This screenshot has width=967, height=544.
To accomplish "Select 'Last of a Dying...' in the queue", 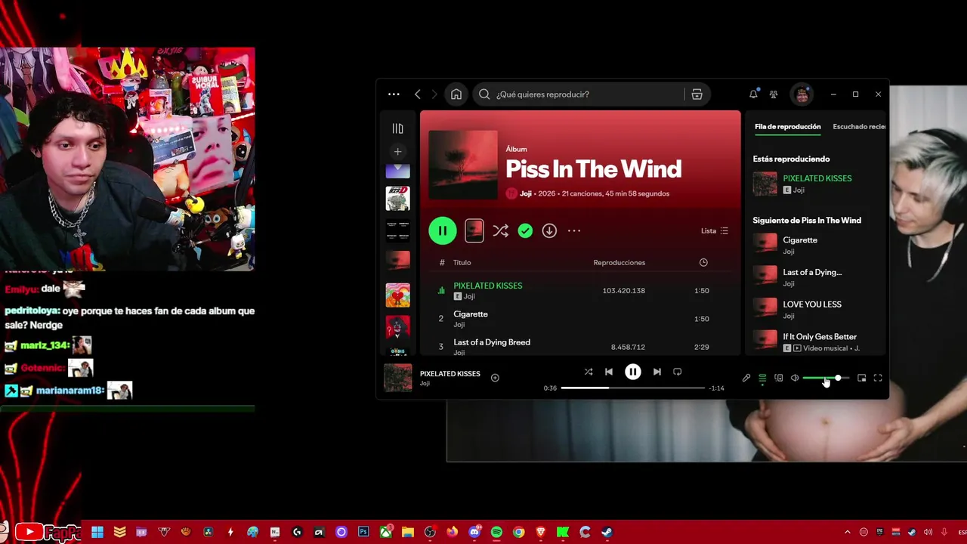I will (x=812, y=272).
